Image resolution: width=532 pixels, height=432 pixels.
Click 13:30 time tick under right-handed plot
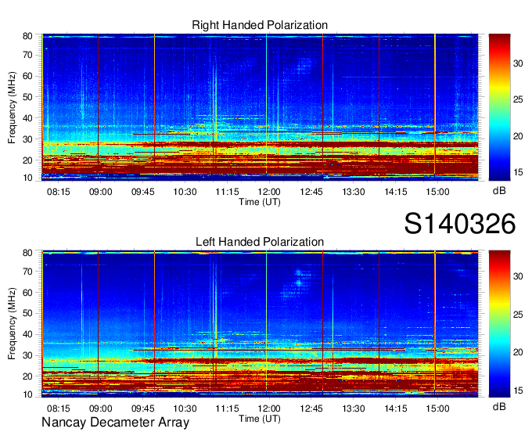[x=353, y=192]
